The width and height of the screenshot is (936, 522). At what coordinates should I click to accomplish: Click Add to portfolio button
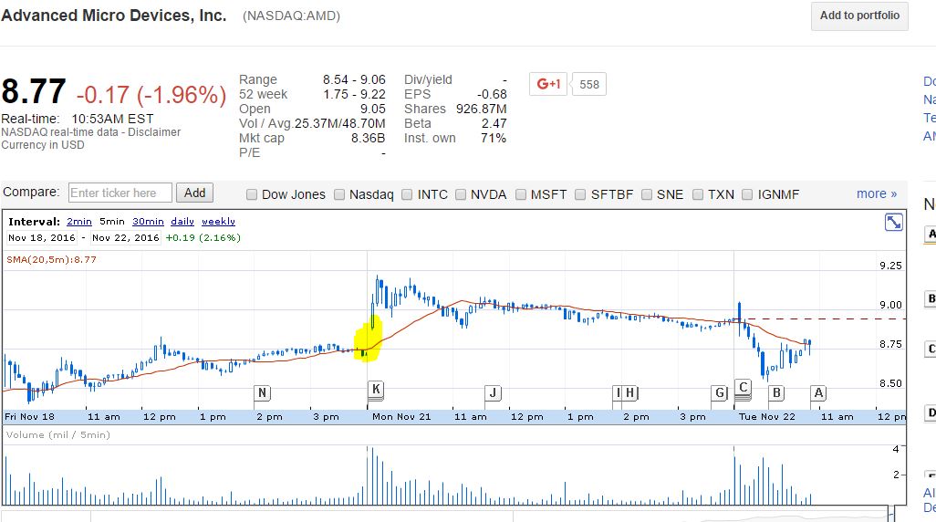click(859, 16)
